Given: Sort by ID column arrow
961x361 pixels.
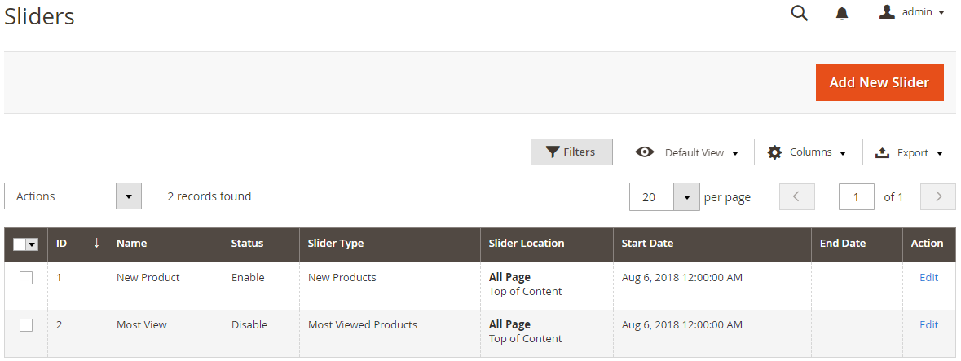Looking at the screenshot, I should click(96, 243).
